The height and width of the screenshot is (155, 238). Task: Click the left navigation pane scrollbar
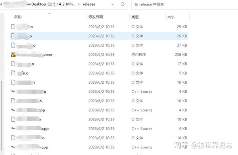[x=2, y=116]
